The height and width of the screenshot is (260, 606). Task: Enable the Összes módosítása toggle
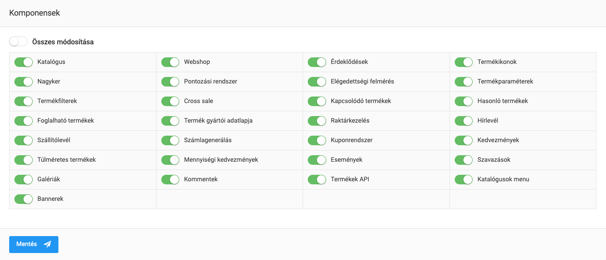18,42
